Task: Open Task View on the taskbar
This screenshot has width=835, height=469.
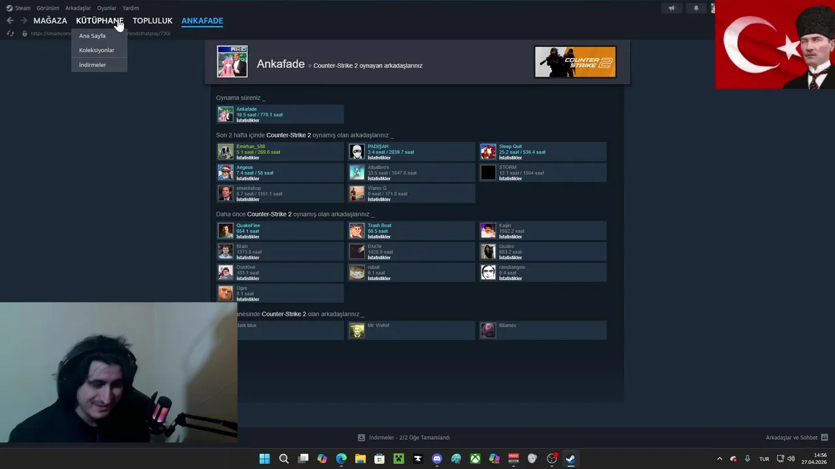Action: 303,459
